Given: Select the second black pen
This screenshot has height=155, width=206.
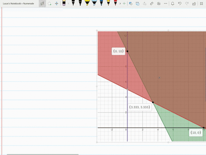Looking at the screenshot, I should click(x=80, y=3).
